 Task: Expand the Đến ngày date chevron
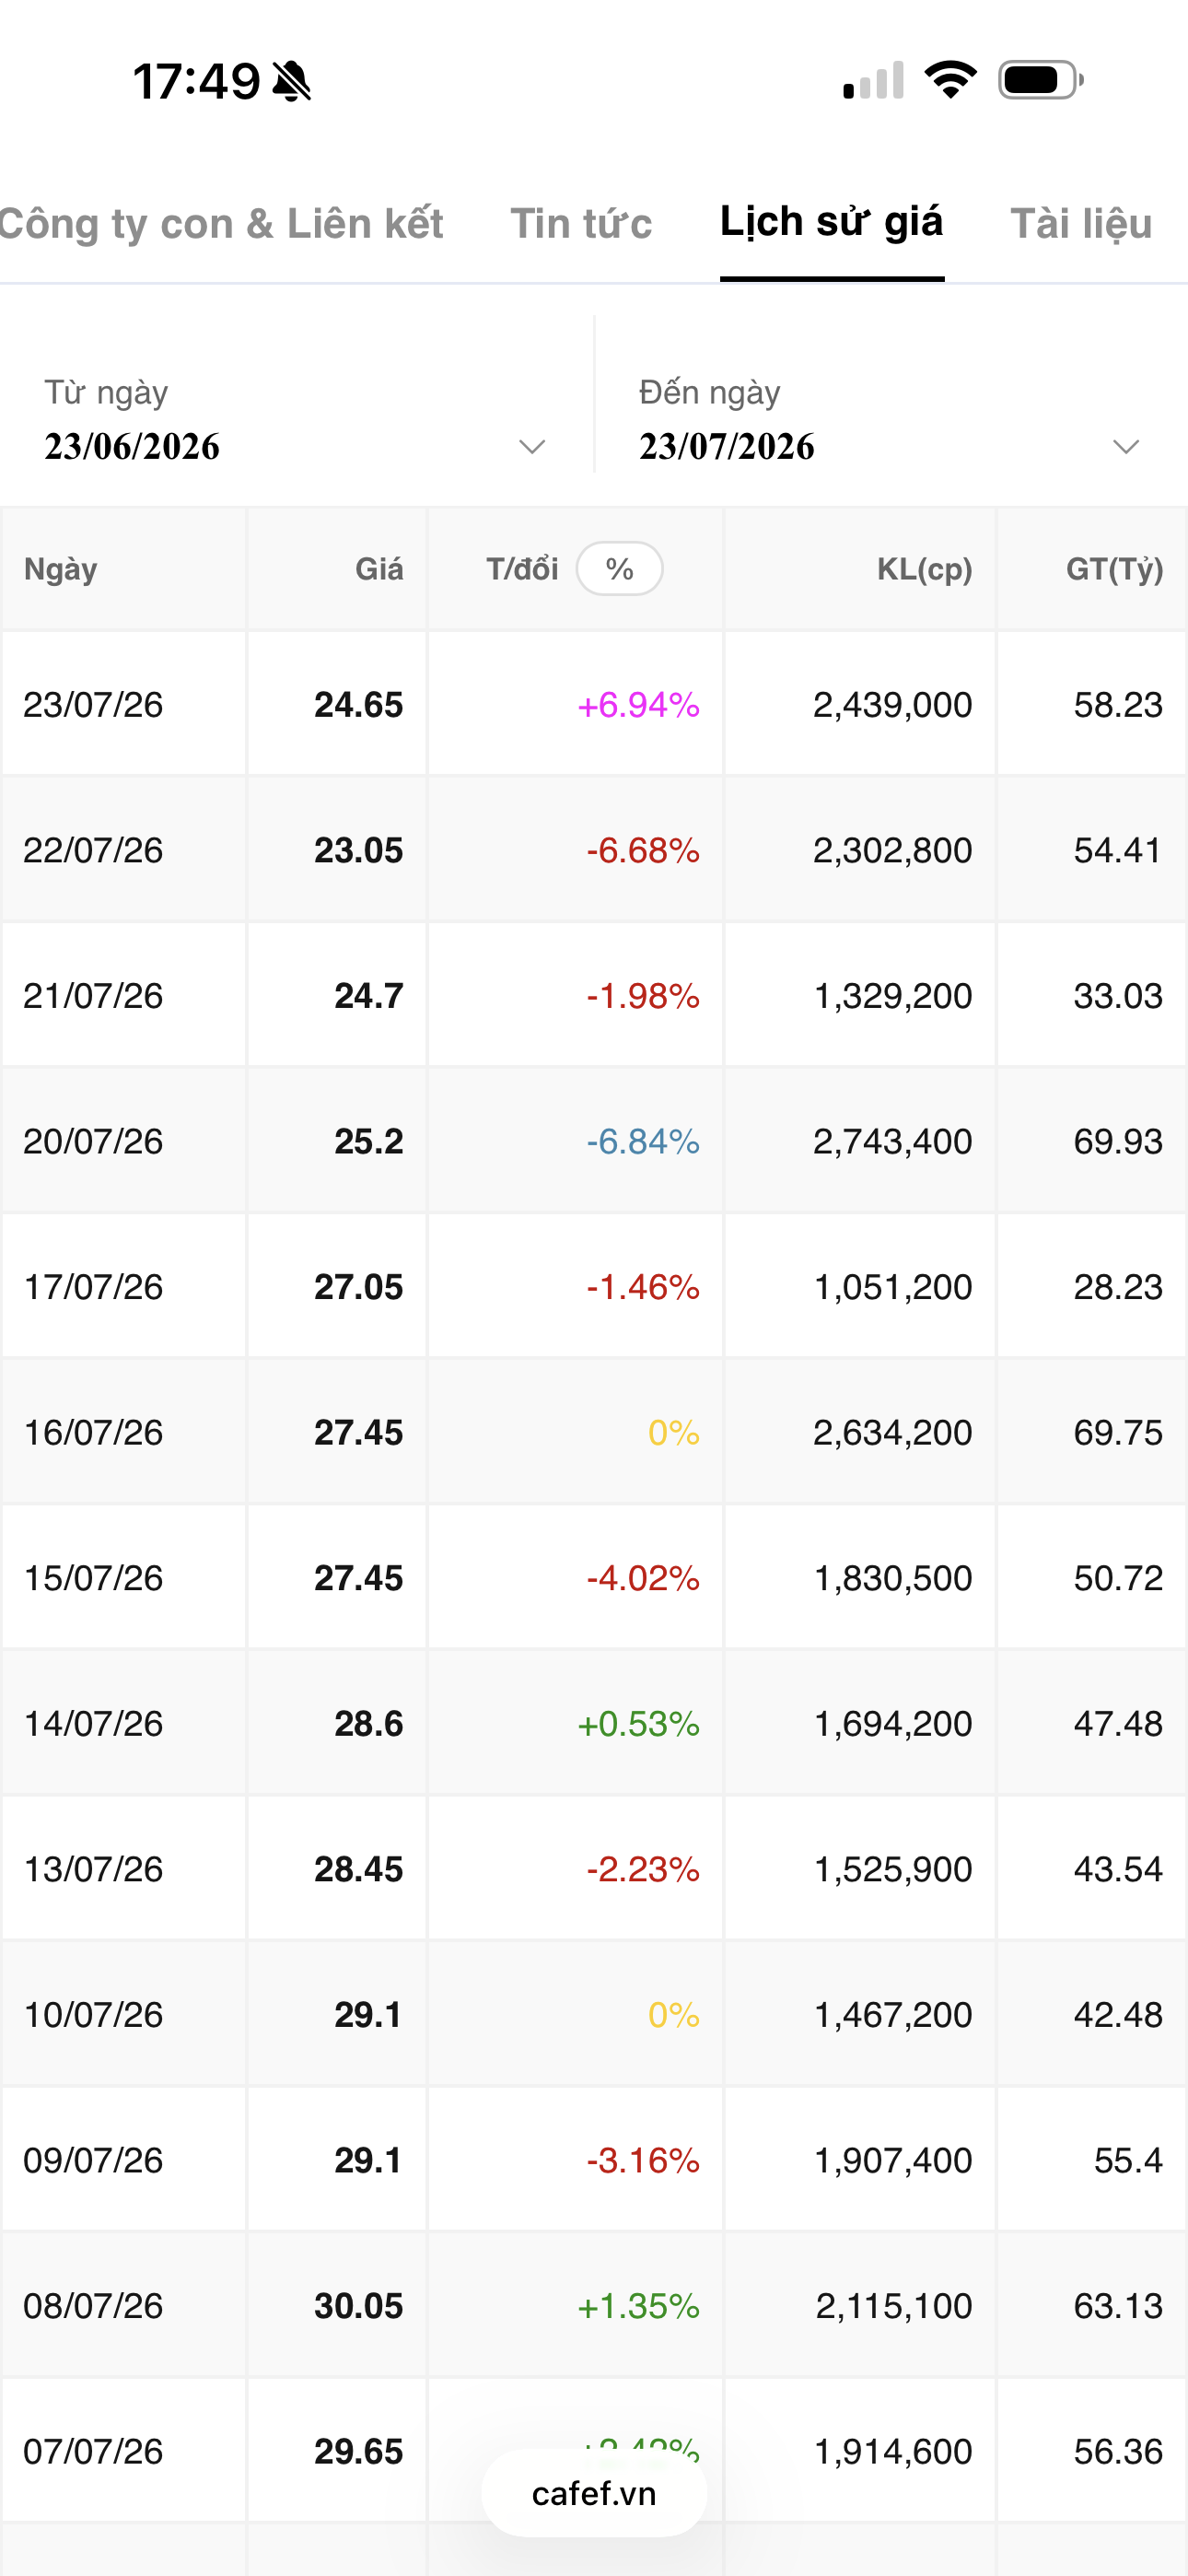point(1126,446)
